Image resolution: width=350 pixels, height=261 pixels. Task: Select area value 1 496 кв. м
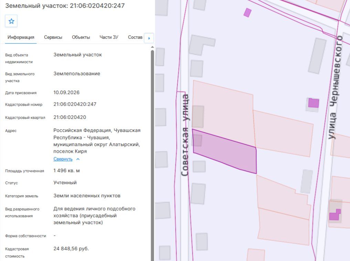coord(66,171)
